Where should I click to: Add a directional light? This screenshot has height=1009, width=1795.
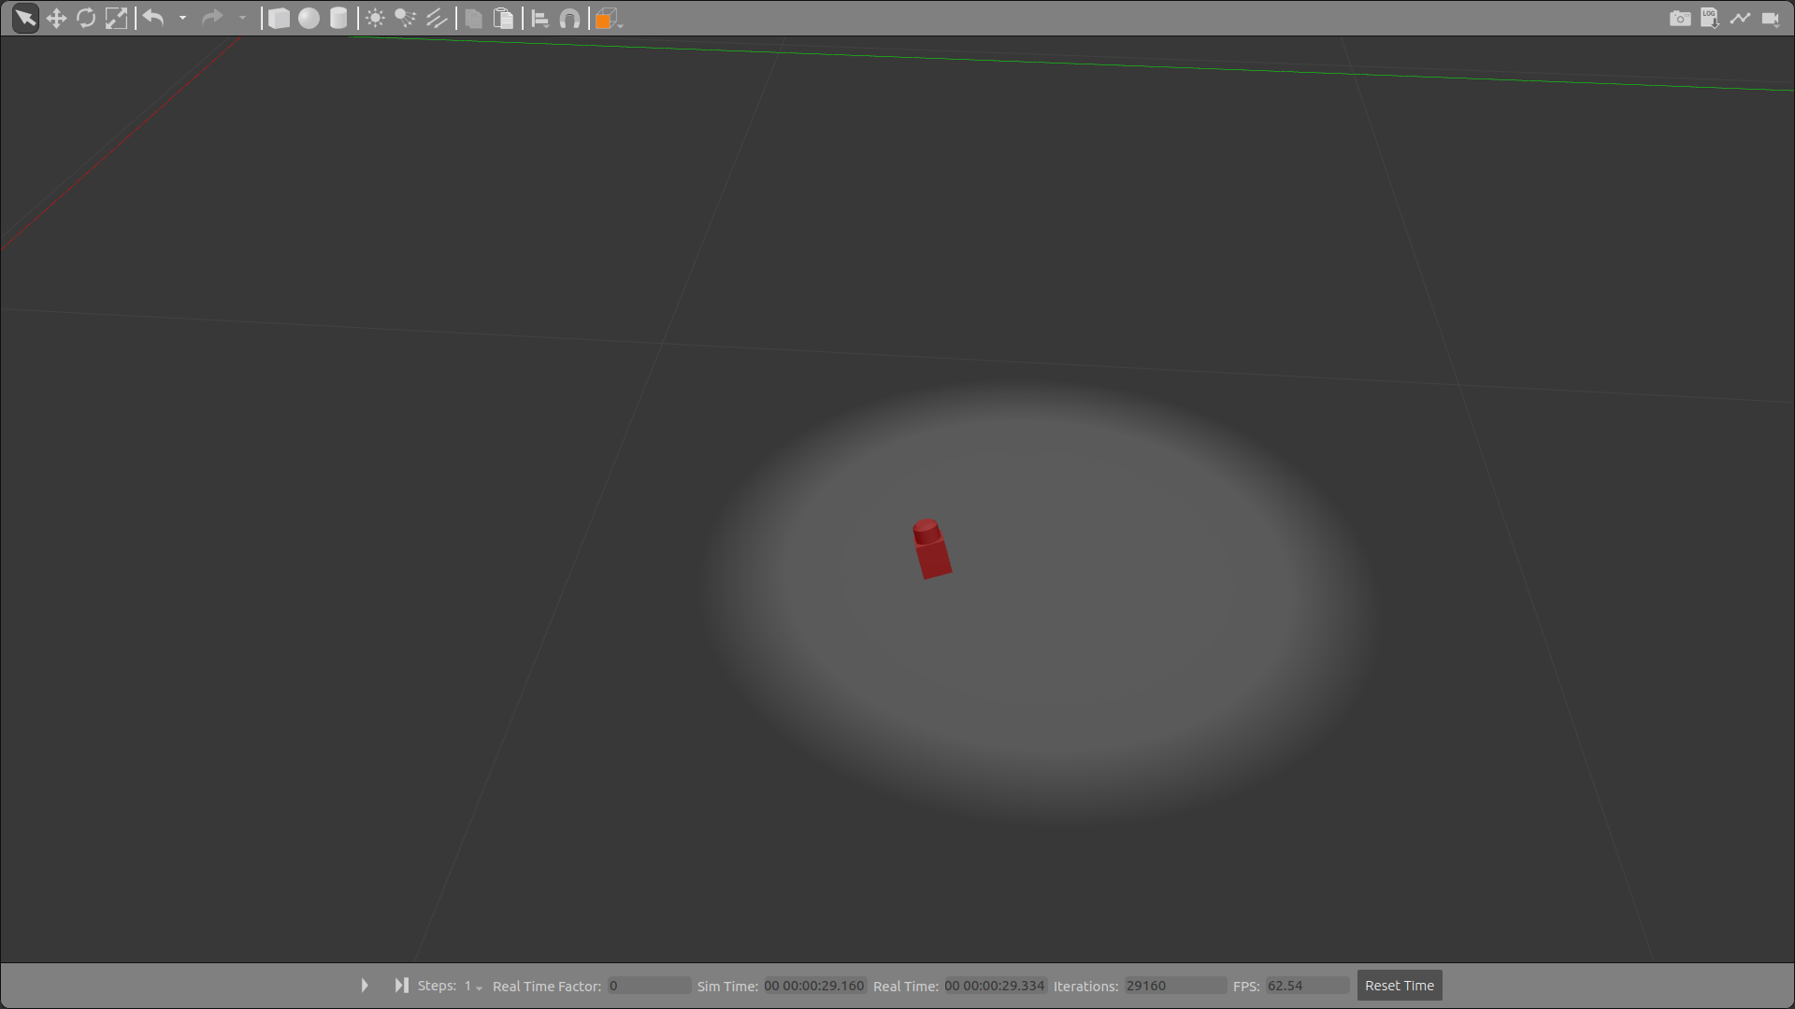pyautogui.click(x=437, y=18)
